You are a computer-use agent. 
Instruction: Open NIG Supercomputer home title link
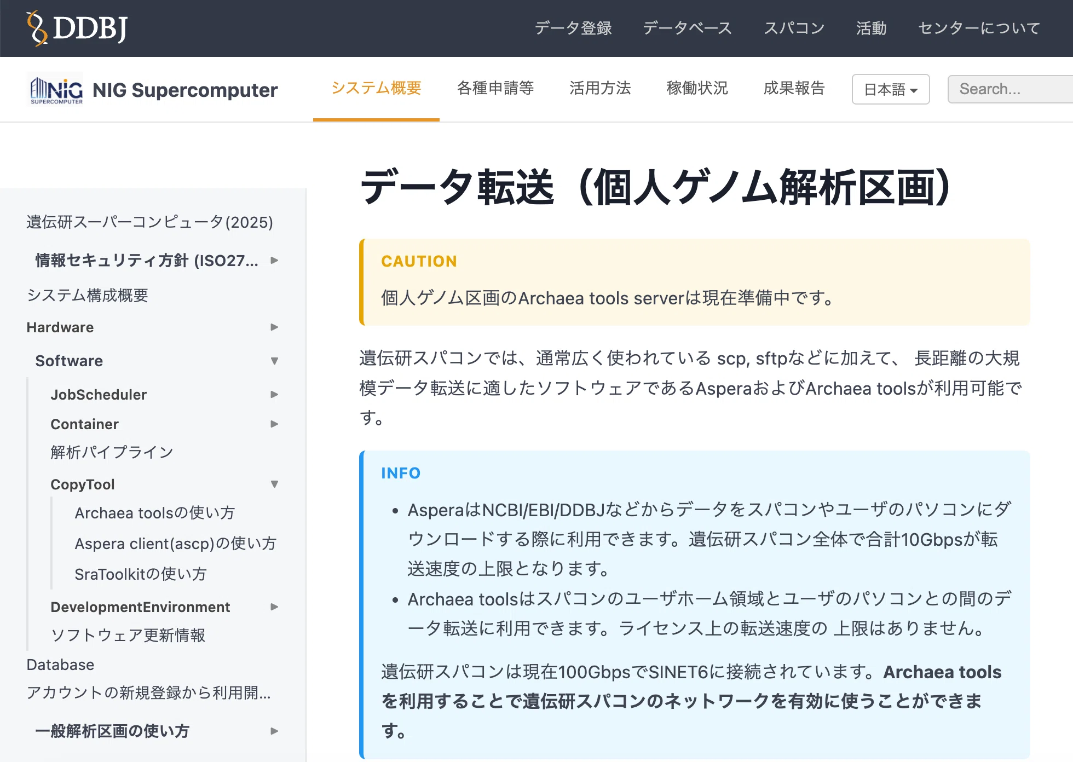coord(185,90)
